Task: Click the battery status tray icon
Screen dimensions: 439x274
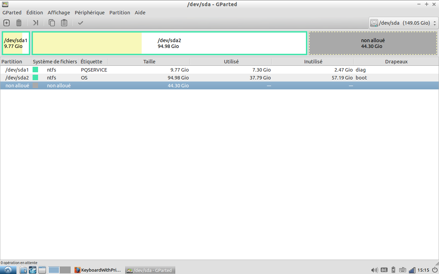Action: point(393,270)
